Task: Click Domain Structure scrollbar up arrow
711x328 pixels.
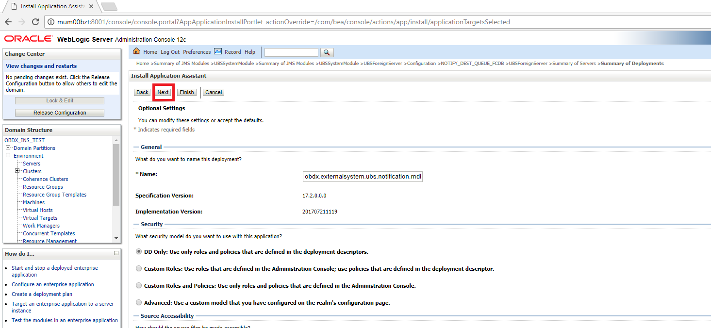Action: 116,140
